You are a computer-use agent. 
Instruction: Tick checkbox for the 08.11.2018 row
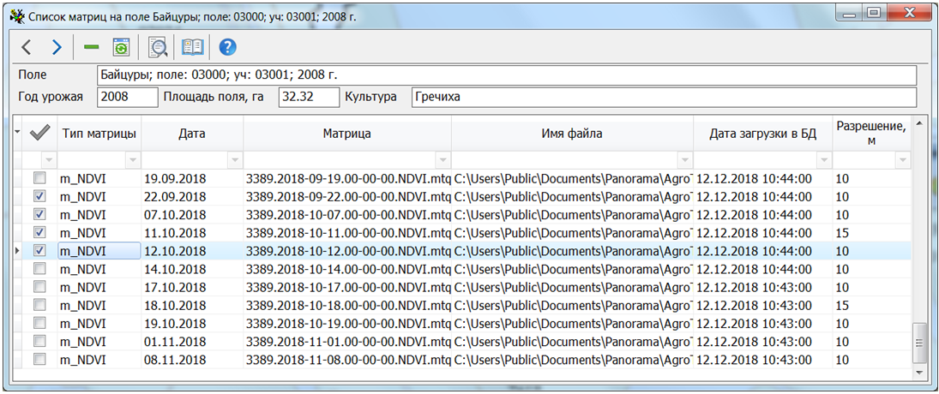point(39,359)
